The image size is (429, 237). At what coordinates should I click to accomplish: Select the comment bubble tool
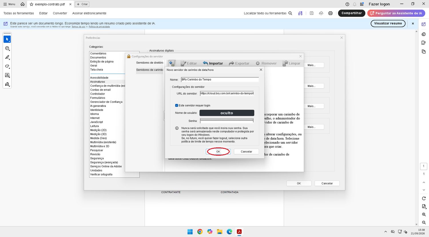click(7, 48)
